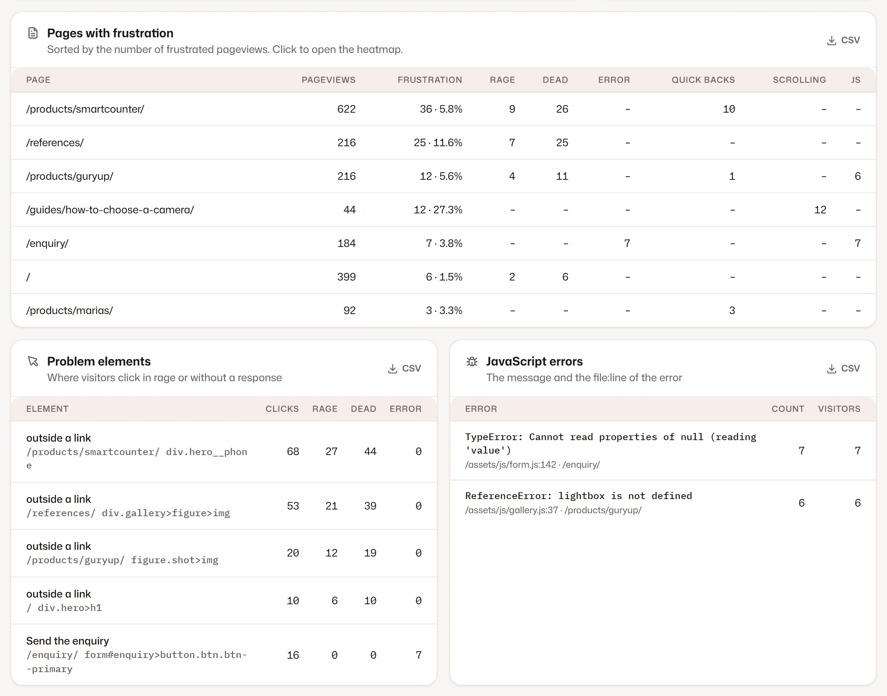Click the document icon beside Pages with frustration
Viewport: 887px width, 696px height.
33,33
